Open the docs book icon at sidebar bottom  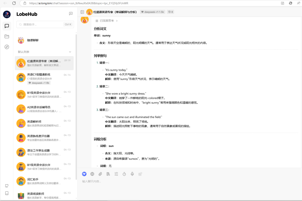[7, 193]
